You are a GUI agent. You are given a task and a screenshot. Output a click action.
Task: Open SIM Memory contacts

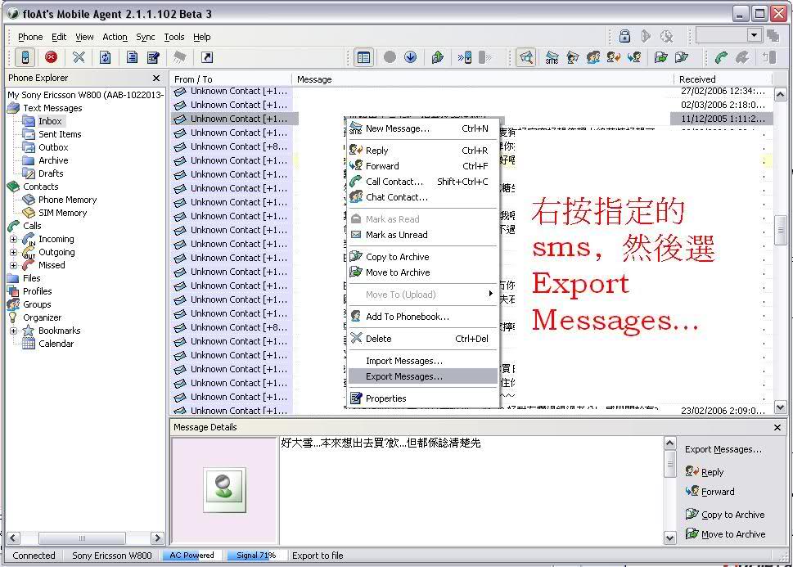63,213
